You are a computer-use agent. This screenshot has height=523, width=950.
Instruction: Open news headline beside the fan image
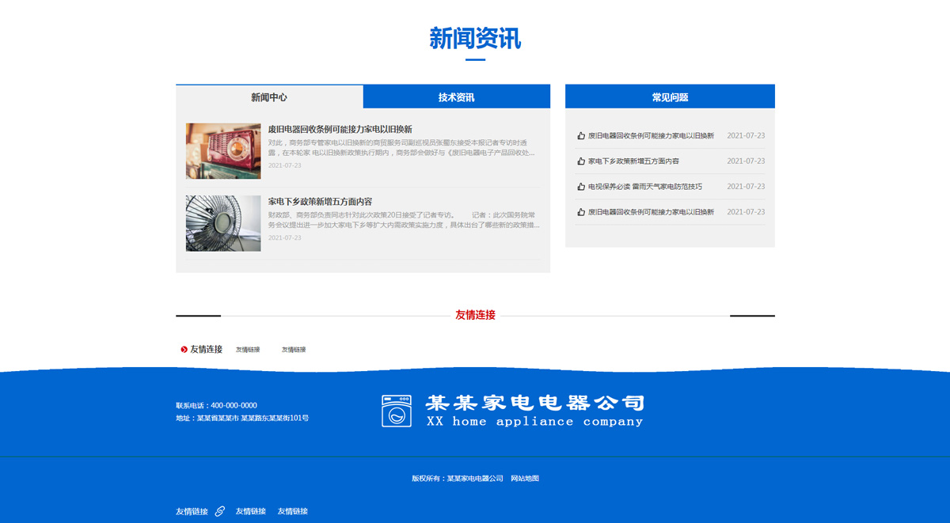pos(320,202)
